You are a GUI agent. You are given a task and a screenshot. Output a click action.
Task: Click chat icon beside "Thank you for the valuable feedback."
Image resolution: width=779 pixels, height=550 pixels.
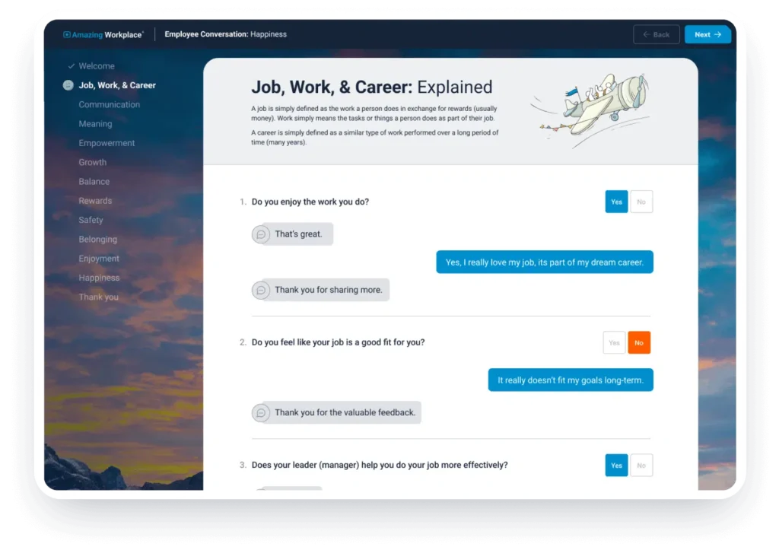click(261, 412)
